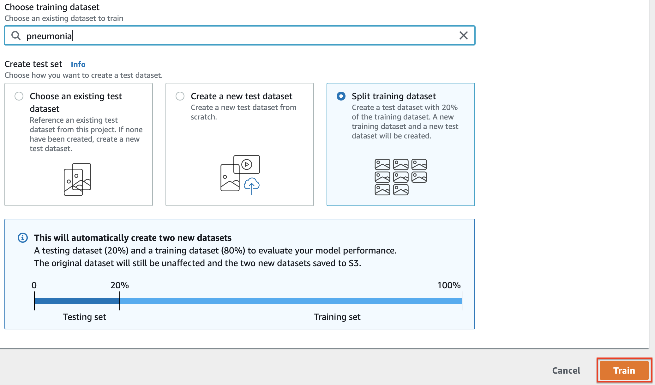655x385 pixels.
Task: Click the upload cloud media icon
Action: pyautogui.click(x=251, y=185)
